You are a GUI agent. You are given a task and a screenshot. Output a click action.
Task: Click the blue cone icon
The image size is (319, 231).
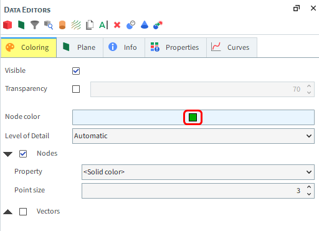click(145, 25)
